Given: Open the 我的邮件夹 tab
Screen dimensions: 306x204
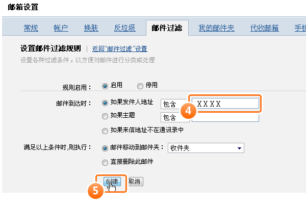Looking at the screenshot, I should [216, 28].
